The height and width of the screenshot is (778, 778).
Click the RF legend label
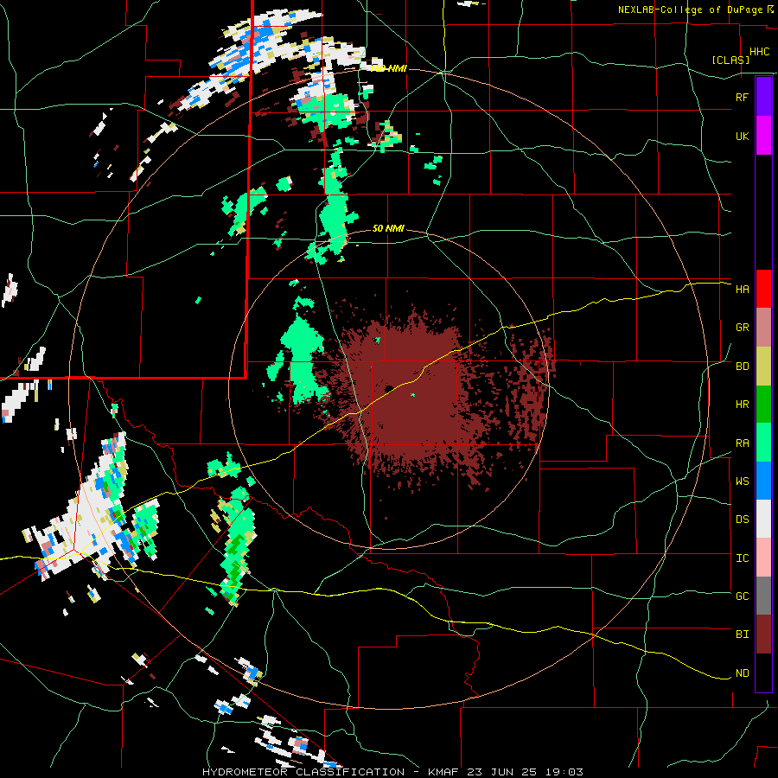point(742,97)
